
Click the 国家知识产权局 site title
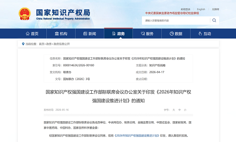click(63, 13)
